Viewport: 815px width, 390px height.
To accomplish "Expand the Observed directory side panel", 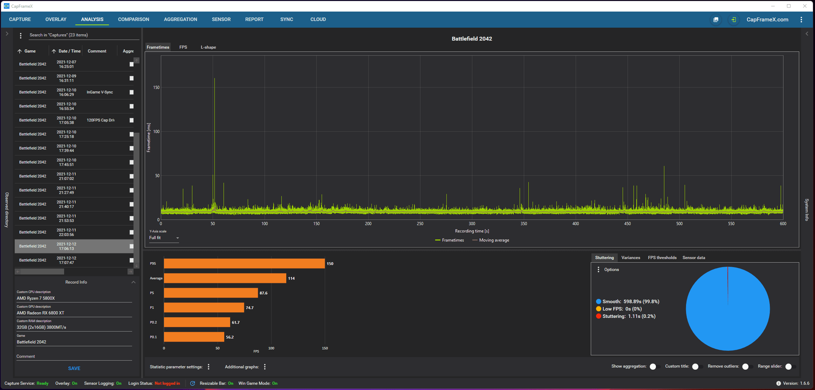I will point(7,34).
